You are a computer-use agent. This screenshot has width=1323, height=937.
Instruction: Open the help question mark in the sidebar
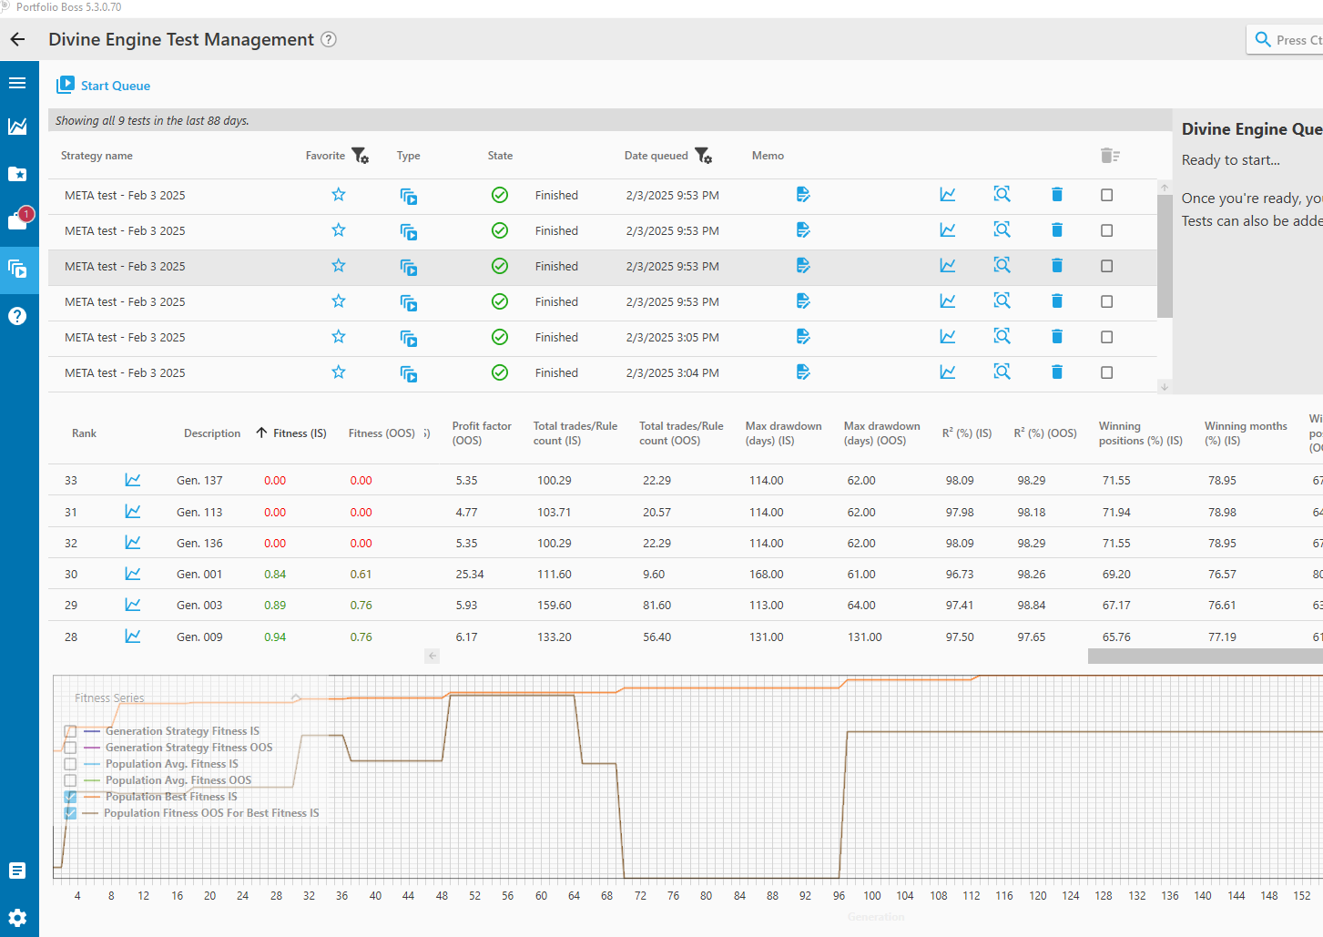pos(17,316)
